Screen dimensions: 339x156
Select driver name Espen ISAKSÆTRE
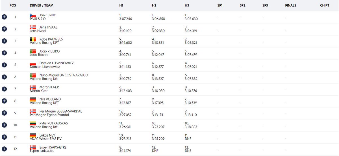point(53,147)
